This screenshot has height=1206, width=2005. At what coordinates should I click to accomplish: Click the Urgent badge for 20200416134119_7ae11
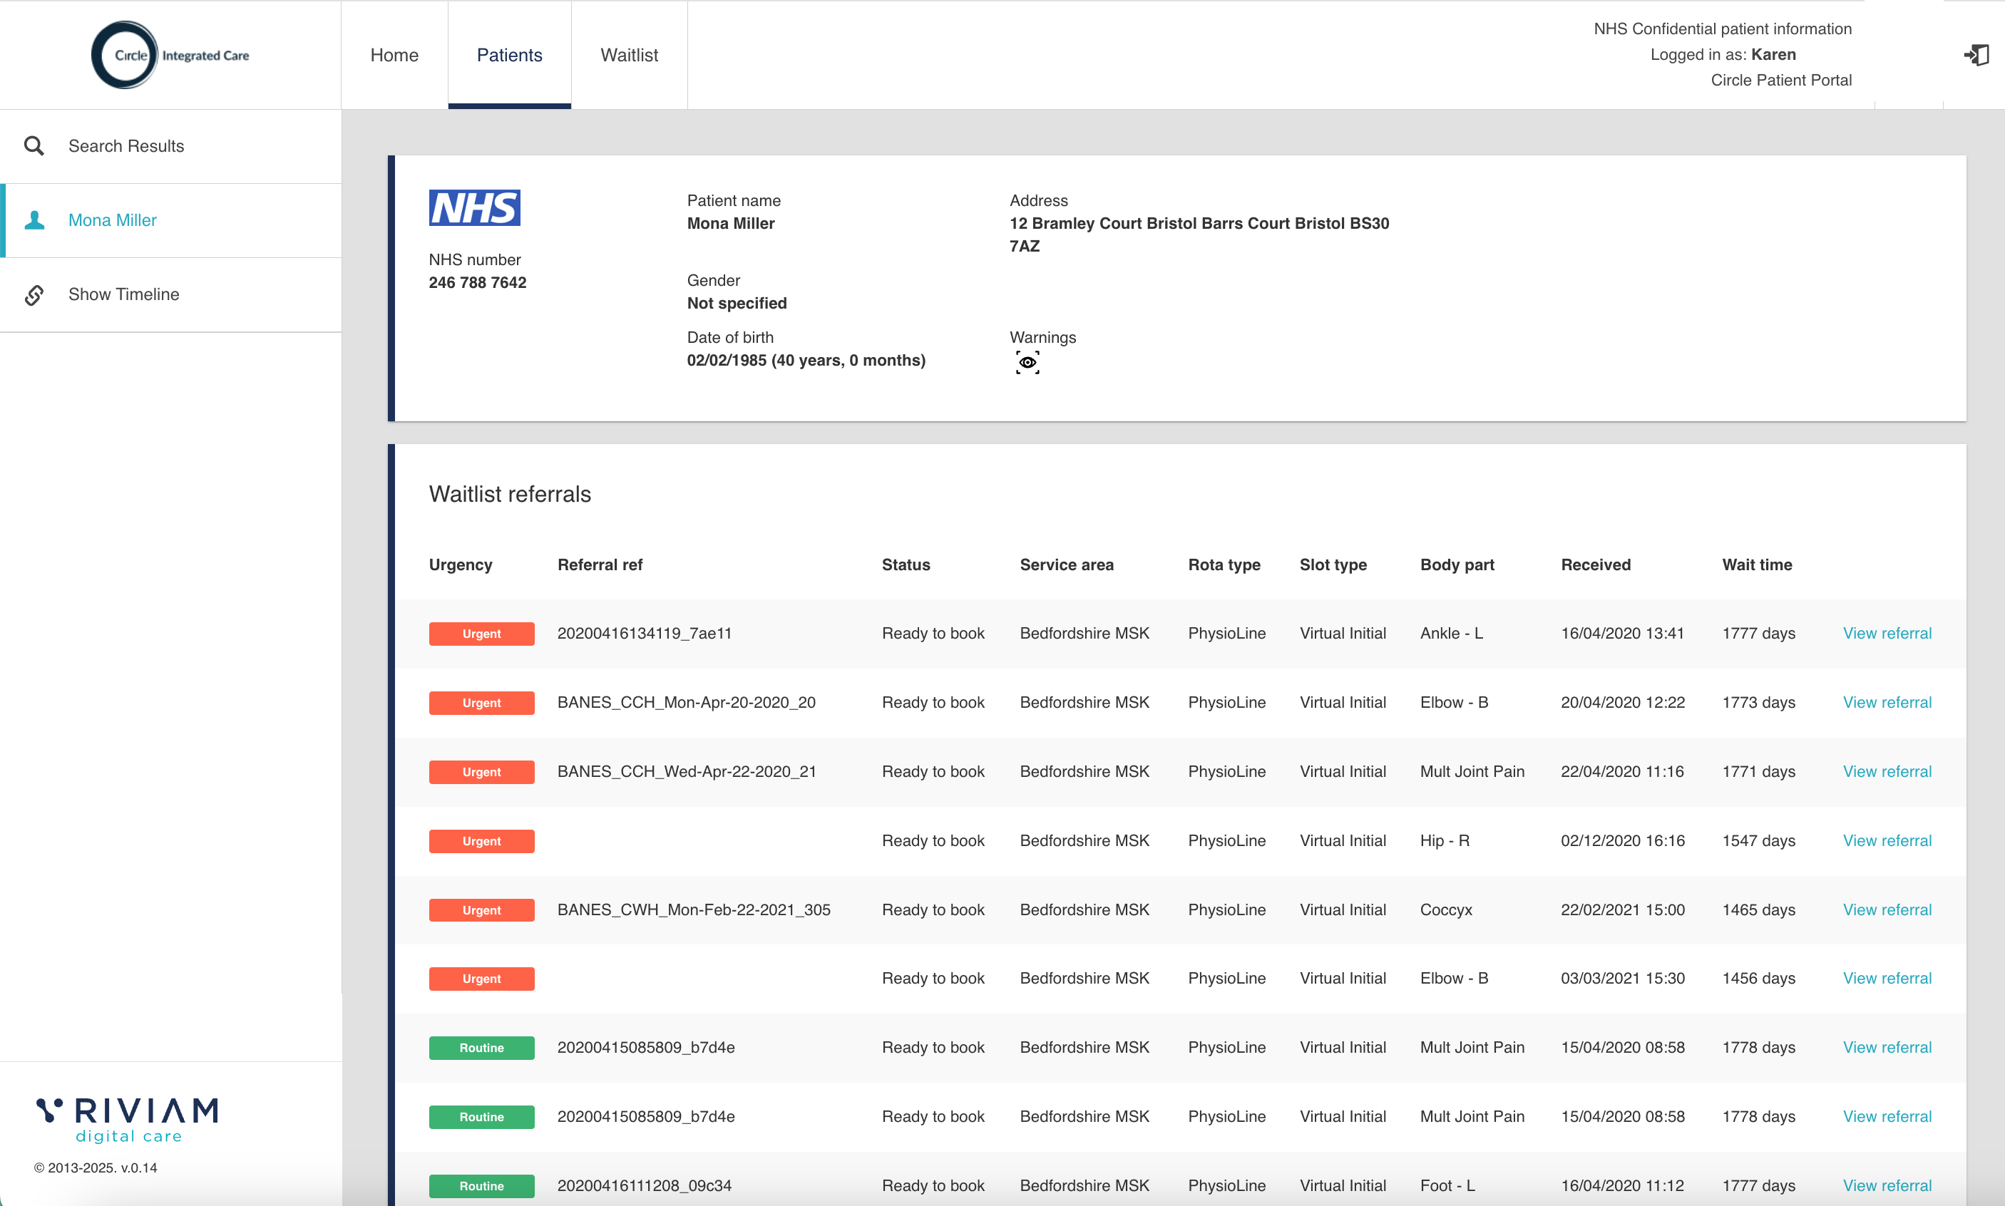pos(481,634)
